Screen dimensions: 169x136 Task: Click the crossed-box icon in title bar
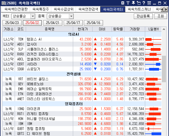(x=123, y=3)
